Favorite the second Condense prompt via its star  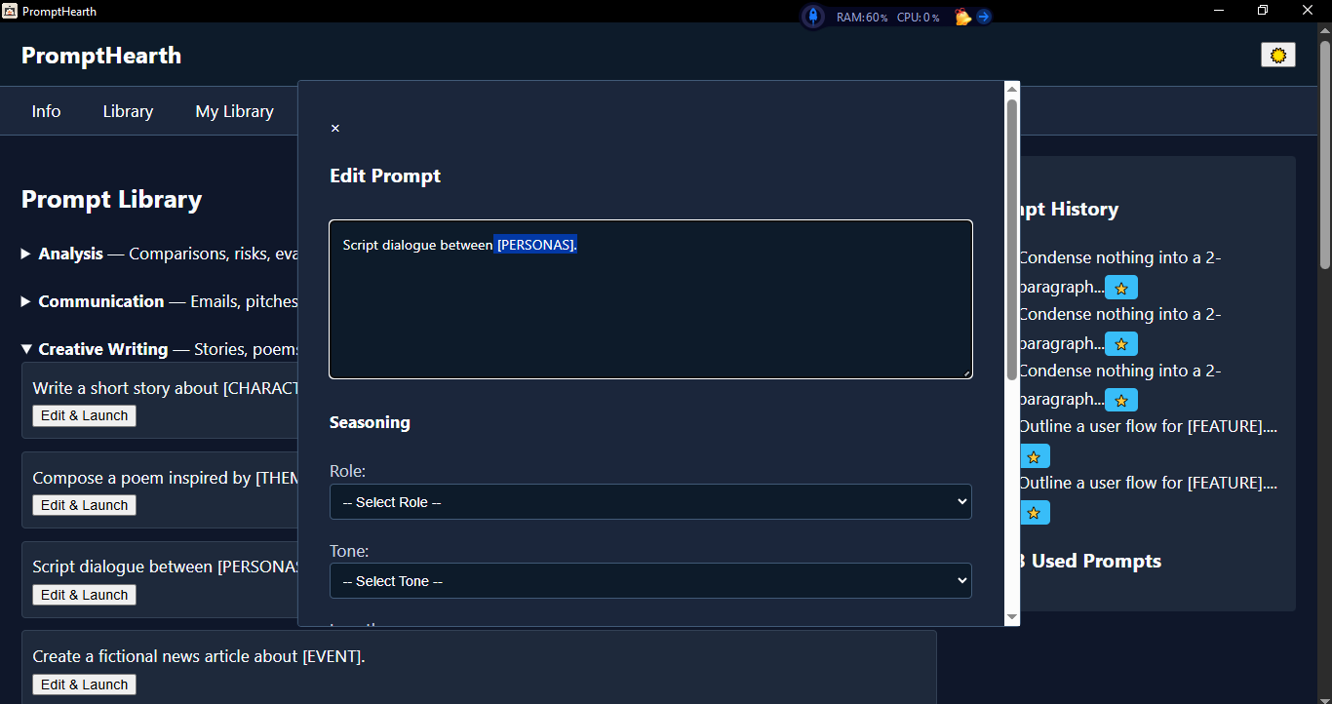1121,343
